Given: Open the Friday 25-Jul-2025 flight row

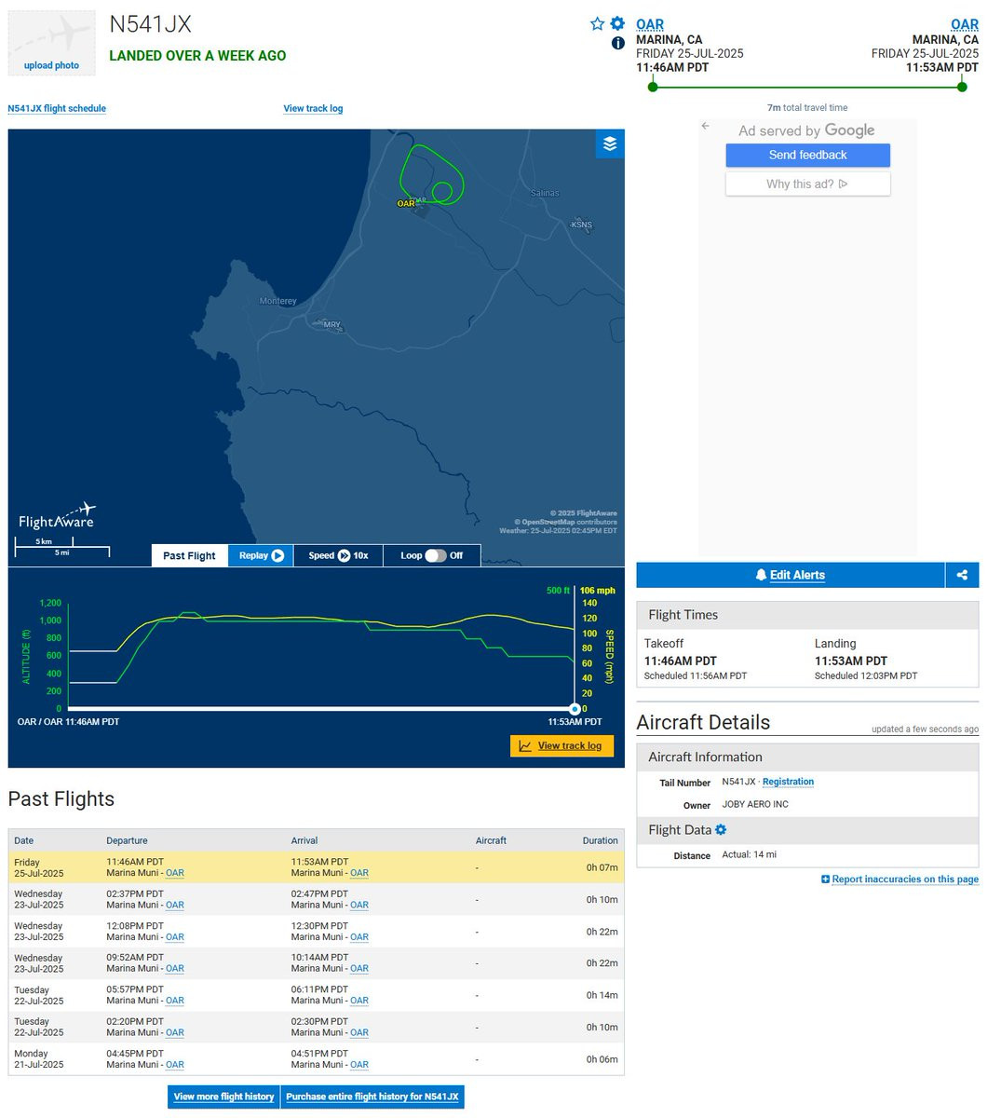Looking at the screenshot, I should [316, 867].
